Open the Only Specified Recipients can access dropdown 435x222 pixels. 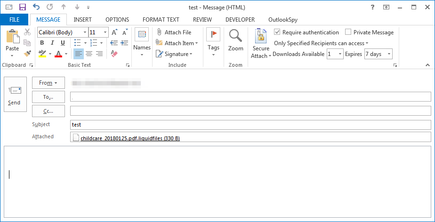[321, 43]
